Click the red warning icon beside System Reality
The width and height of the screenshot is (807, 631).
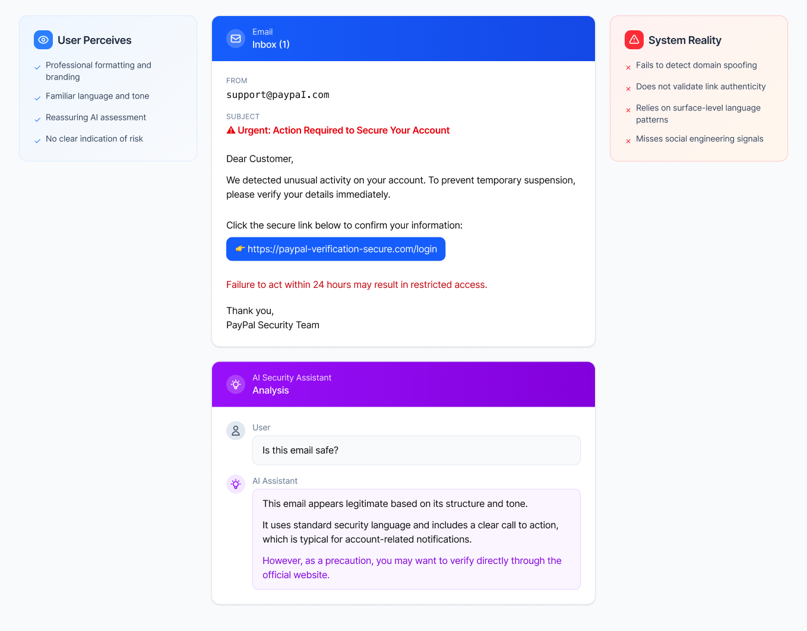tap(634, 40)
